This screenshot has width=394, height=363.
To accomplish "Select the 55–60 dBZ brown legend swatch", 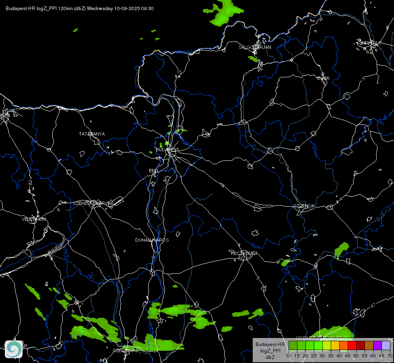I will [369, 345].
